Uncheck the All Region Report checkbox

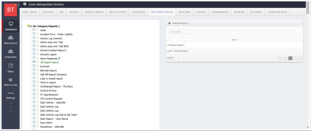34,62
